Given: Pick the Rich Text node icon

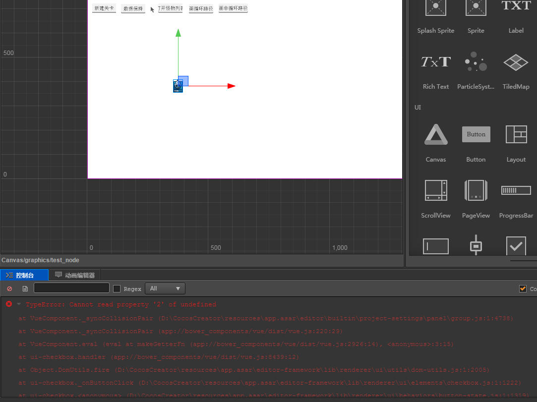Looking at the screenshot, I should pos(436,62).
